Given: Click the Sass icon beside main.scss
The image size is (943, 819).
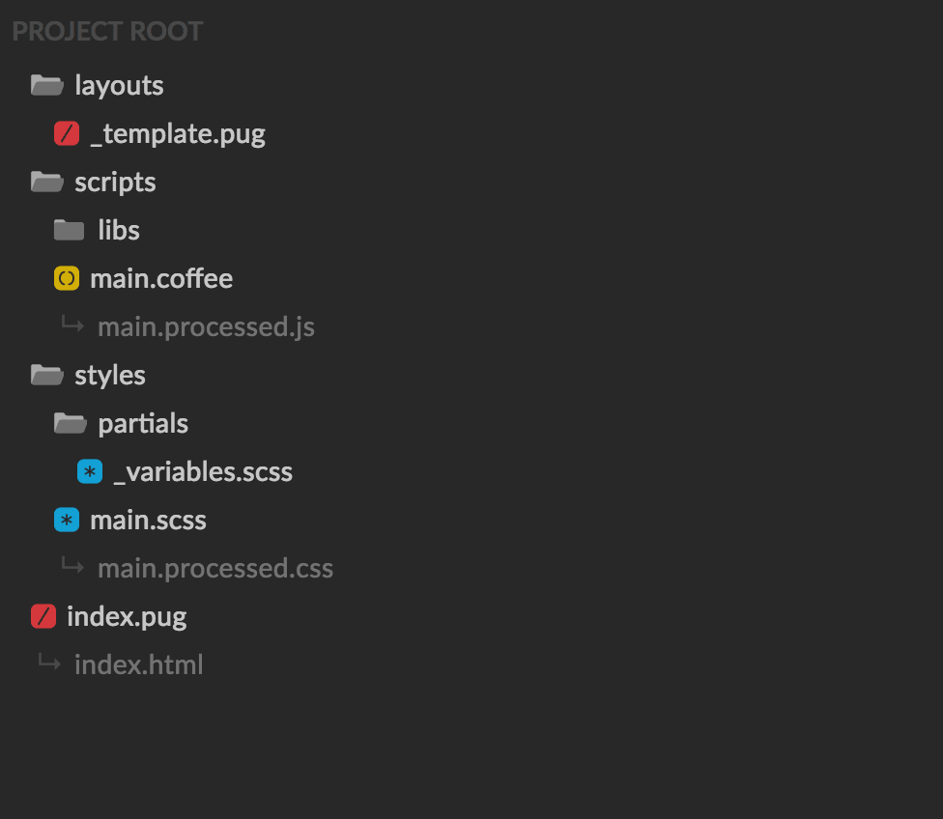Looking at the screenshot, I should (66, 520).
